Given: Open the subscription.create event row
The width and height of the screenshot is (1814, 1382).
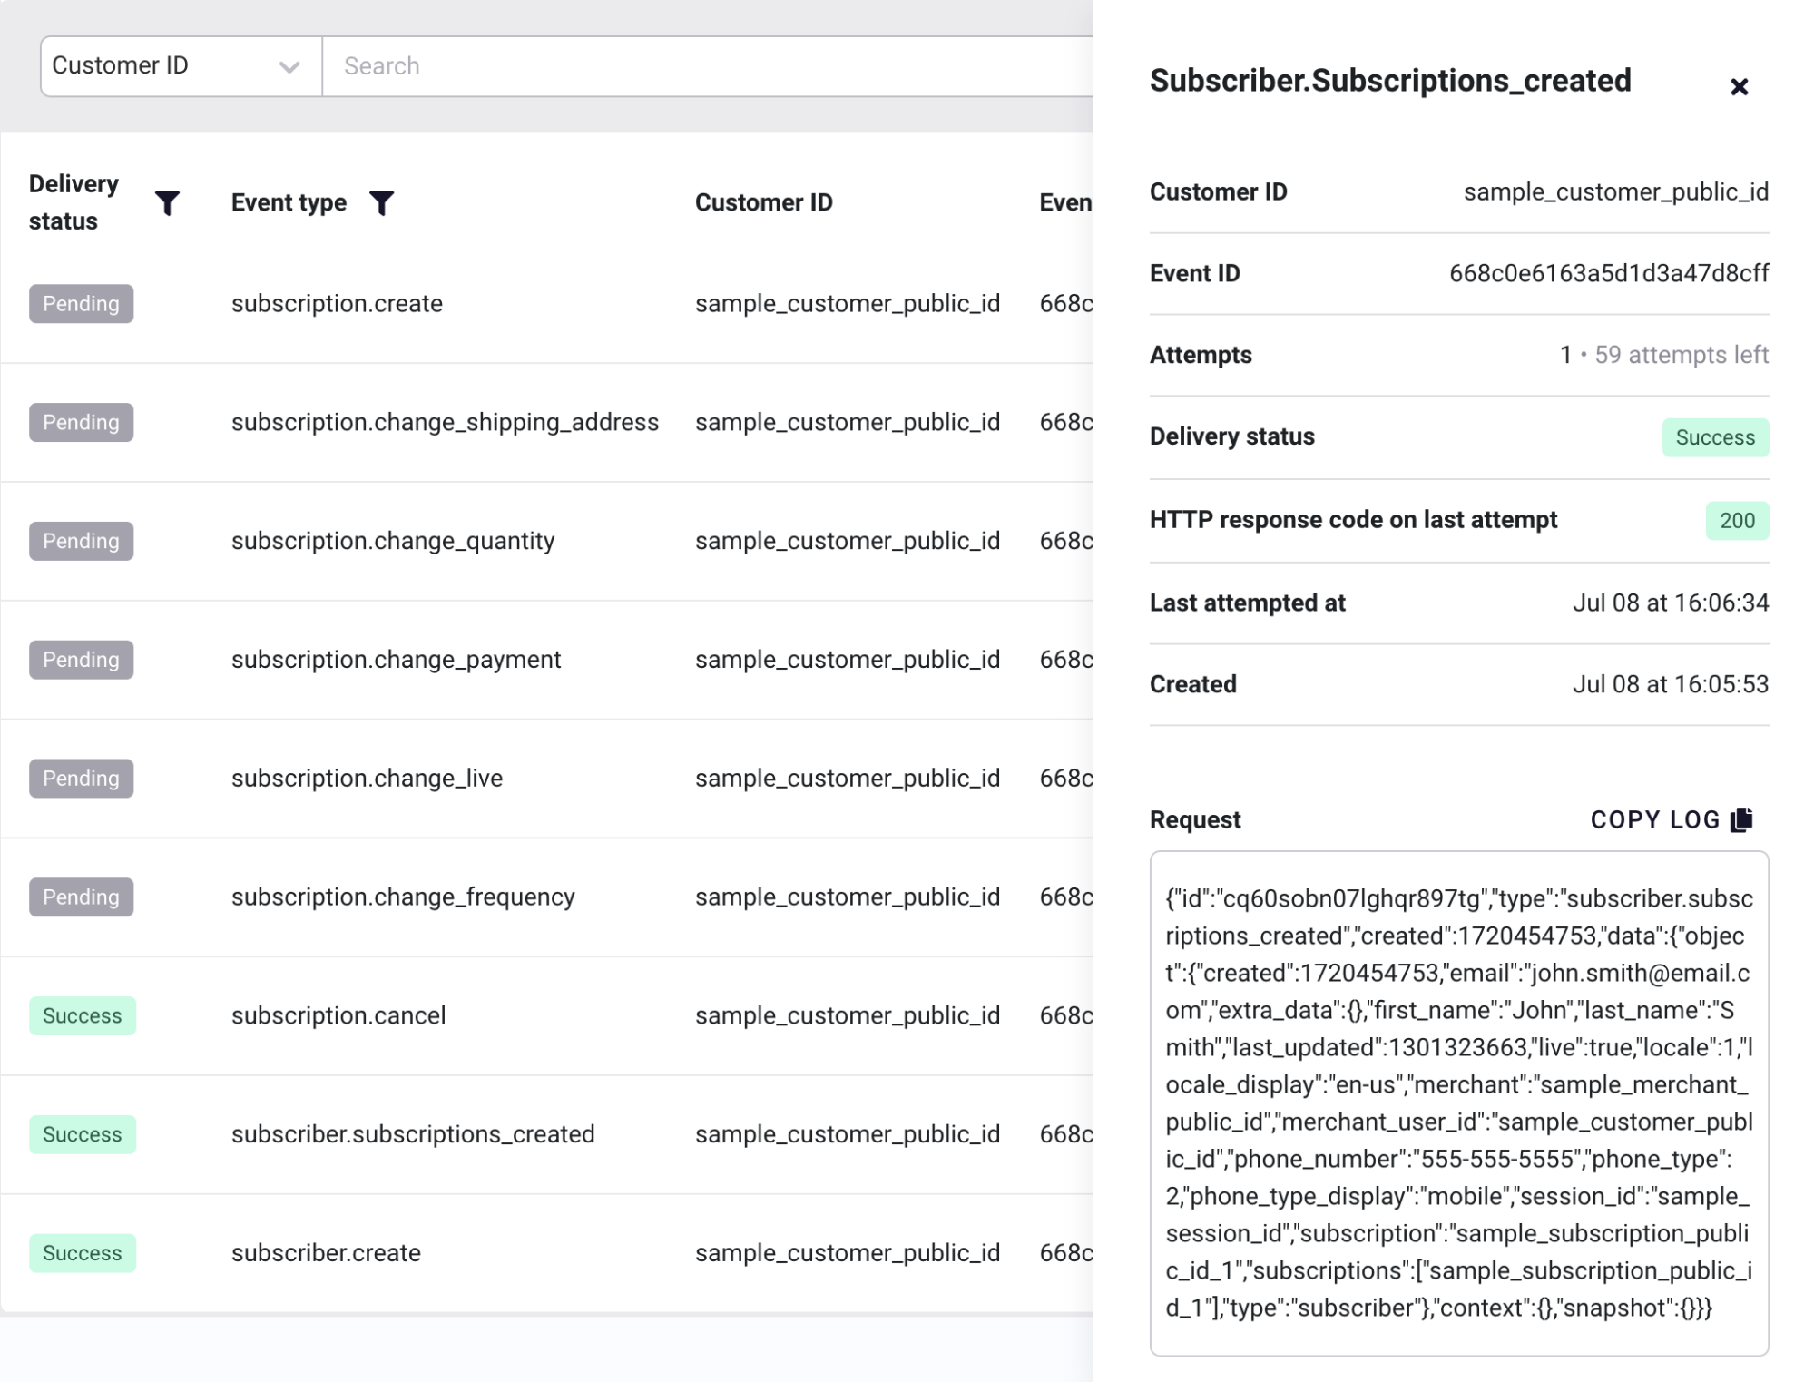Looking at the screenshot, I should (546, 304).
